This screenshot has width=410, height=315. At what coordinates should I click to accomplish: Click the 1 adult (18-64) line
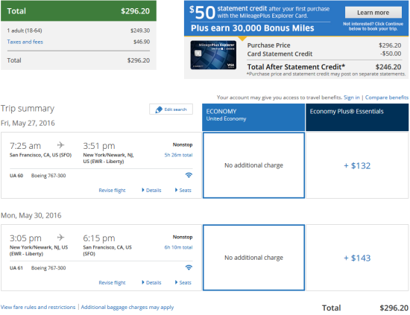click(78, 31)
